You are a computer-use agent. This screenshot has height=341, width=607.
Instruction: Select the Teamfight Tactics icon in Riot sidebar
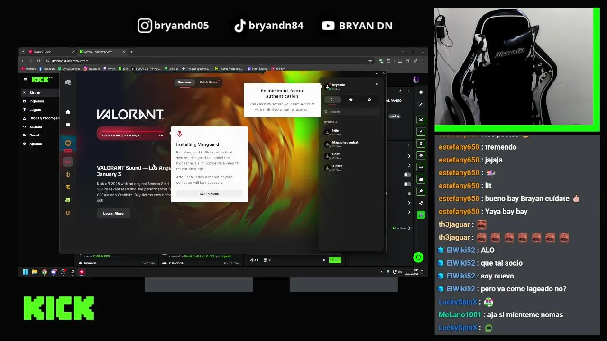pos(68,187)
